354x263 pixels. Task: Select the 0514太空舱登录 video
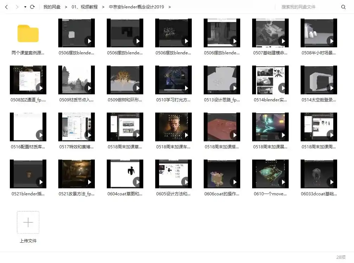(319, 80)
